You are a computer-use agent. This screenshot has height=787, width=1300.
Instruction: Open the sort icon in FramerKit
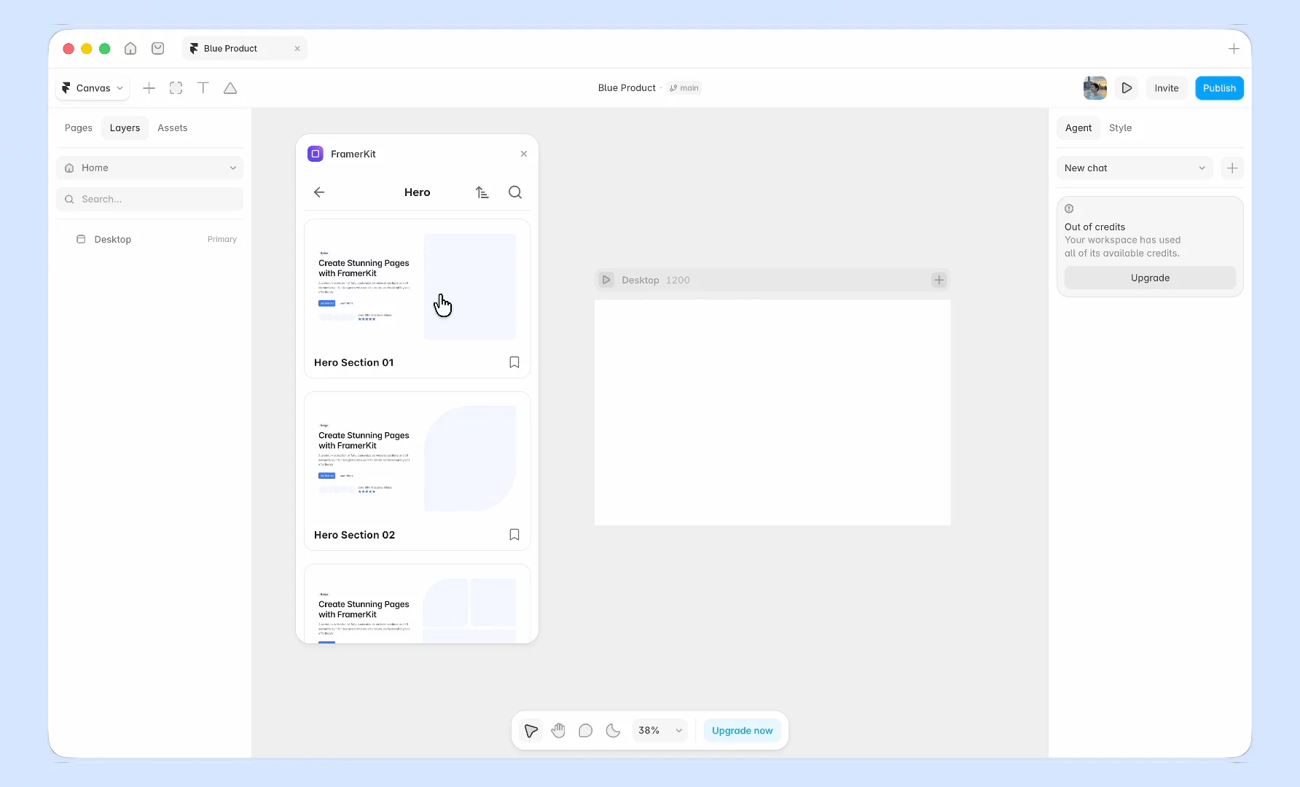click(482, 192)
